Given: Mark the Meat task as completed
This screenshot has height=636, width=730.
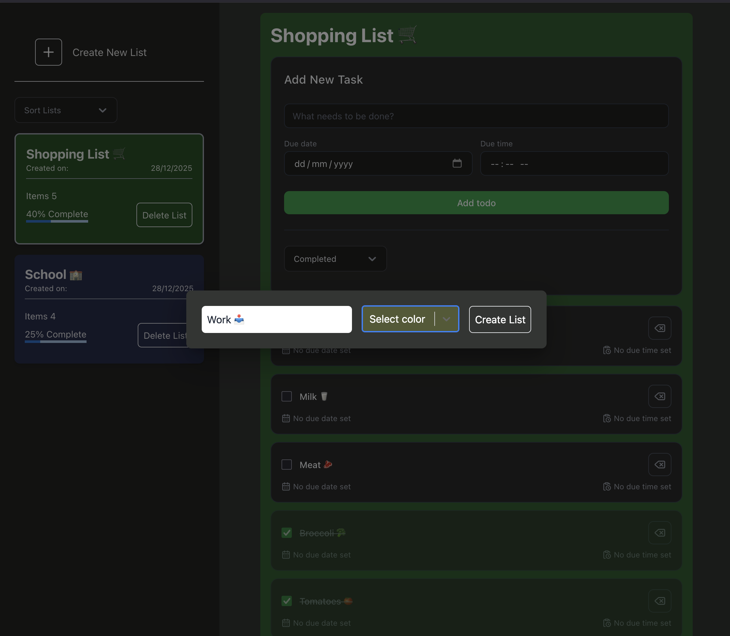Looking at the screenshot, I should pos(286,465).
